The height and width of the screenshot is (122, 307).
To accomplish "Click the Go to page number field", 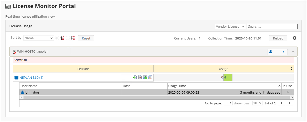I will (228, 103).
